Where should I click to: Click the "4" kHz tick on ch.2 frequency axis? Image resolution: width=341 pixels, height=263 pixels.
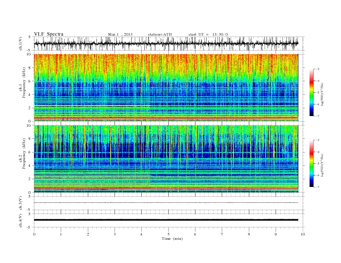coord(30,165)
